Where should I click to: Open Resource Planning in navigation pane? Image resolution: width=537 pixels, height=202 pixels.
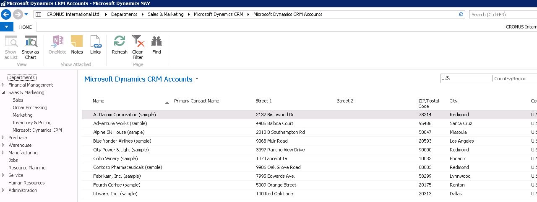coord(27,168)
